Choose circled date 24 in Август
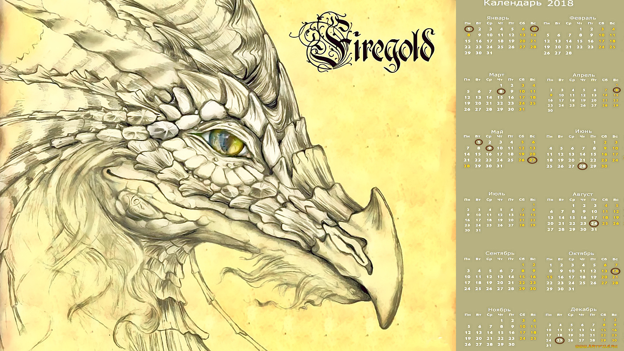This screenshot has width=624, height=351. [594, 223]
